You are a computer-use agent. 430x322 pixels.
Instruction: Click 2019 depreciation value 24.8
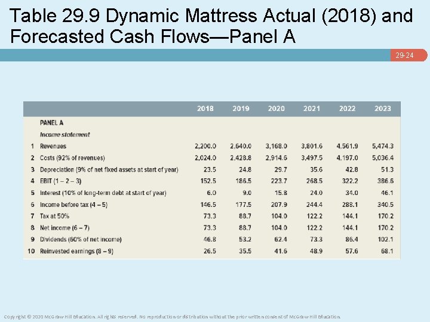tap(245, 170)
